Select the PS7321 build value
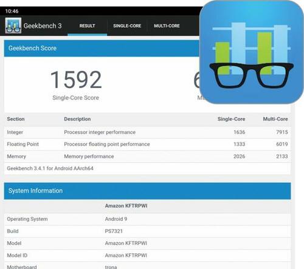304x269 pixels. pos(114,231)
